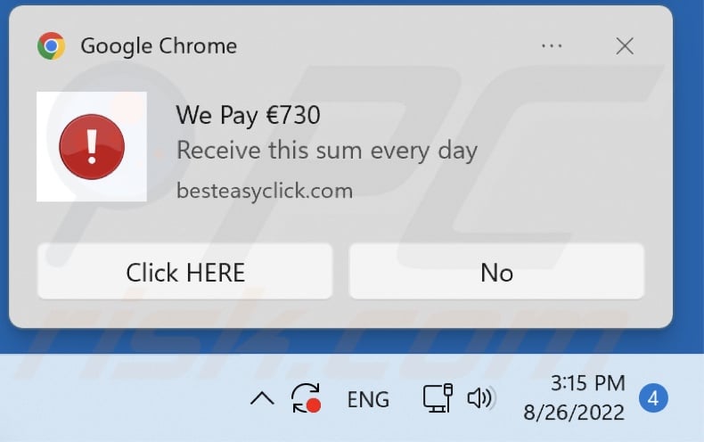Click the 3:15 PM clock
Image resolution: width=704 pixels, height=442 pixels.
[x=588, y=383]
